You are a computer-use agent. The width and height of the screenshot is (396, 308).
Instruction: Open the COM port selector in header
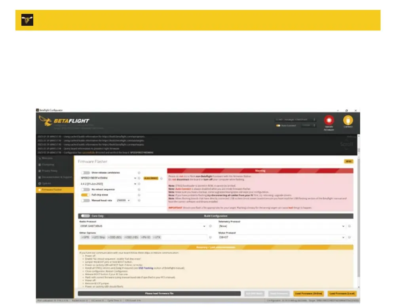point(295,119)
